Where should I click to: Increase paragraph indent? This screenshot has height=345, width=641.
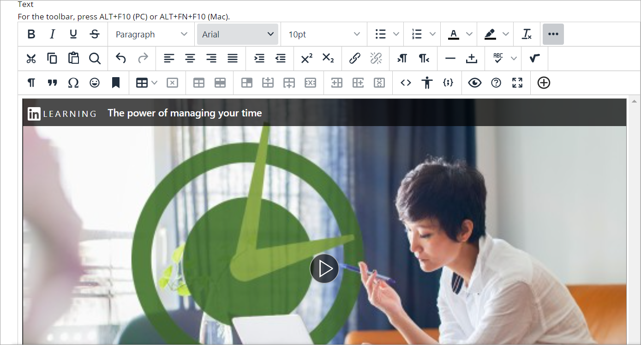(x=259, y=58)
